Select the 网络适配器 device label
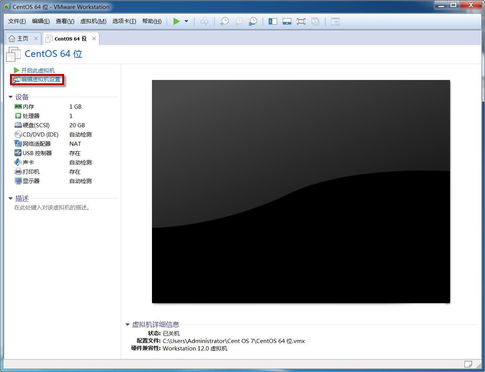 (37, 144)
